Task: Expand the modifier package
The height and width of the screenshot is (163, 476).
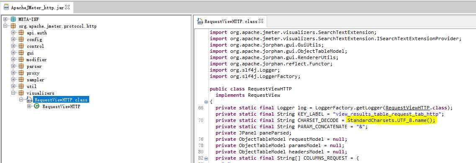Action: tap(13, 60)
